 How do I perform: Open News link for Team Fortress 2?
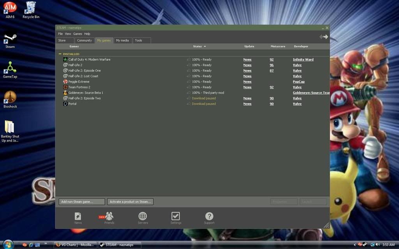point(247,87)
